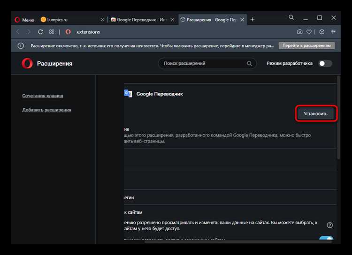Open the Easy Setup sliders icon

point(333,32)
